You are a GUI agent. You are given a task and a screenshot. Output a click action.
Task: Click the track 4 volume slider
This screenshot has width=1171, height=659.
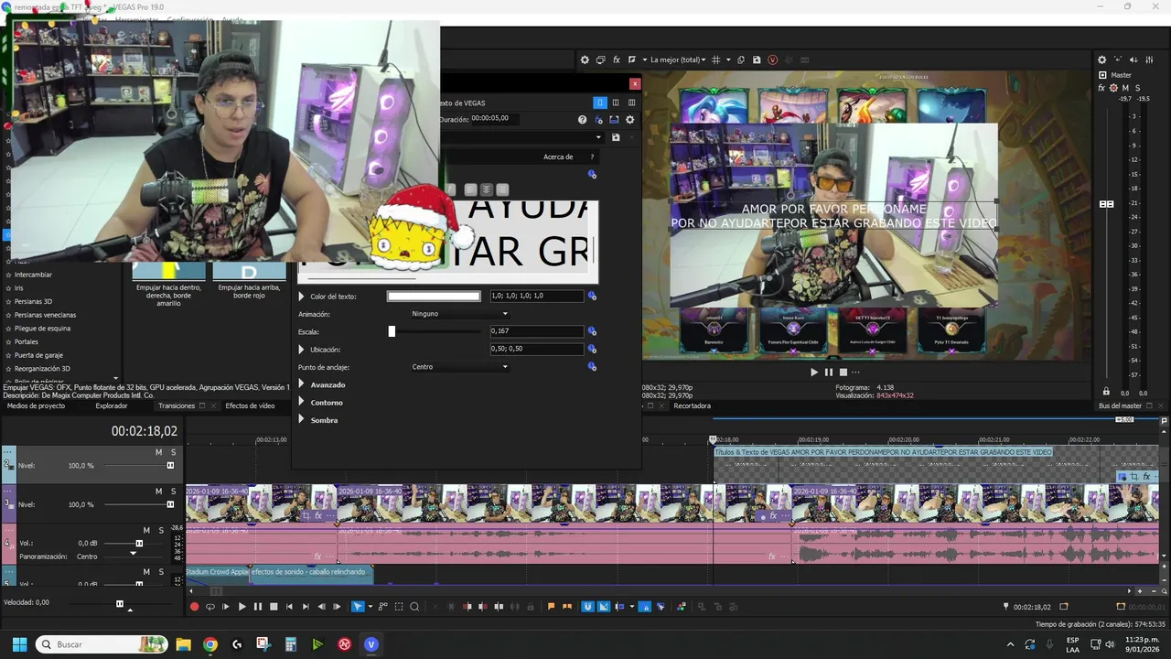point(139,544)
